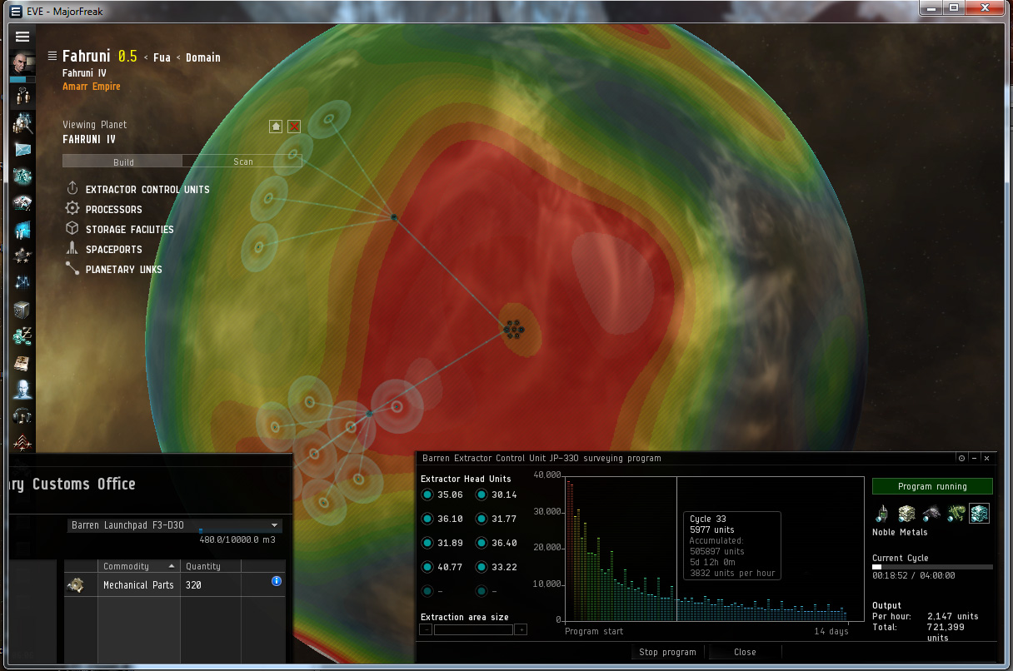Expand Spaceports build category

pyautogui.click(x=104, y=249)
